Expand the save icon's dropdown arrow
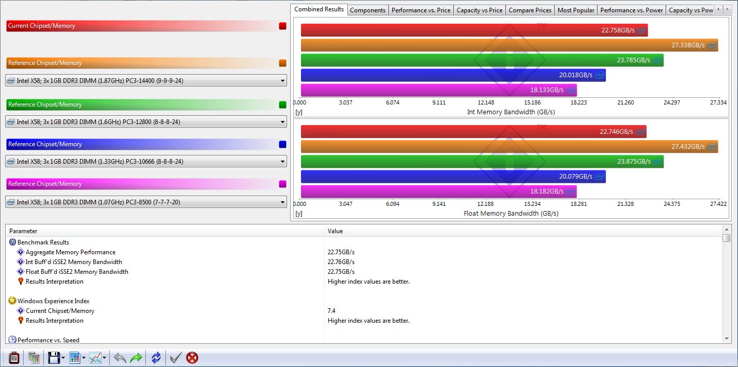Image resolution: width=738 pixels, height=367 pixels. pyautogui.click(x=63, y=358)
